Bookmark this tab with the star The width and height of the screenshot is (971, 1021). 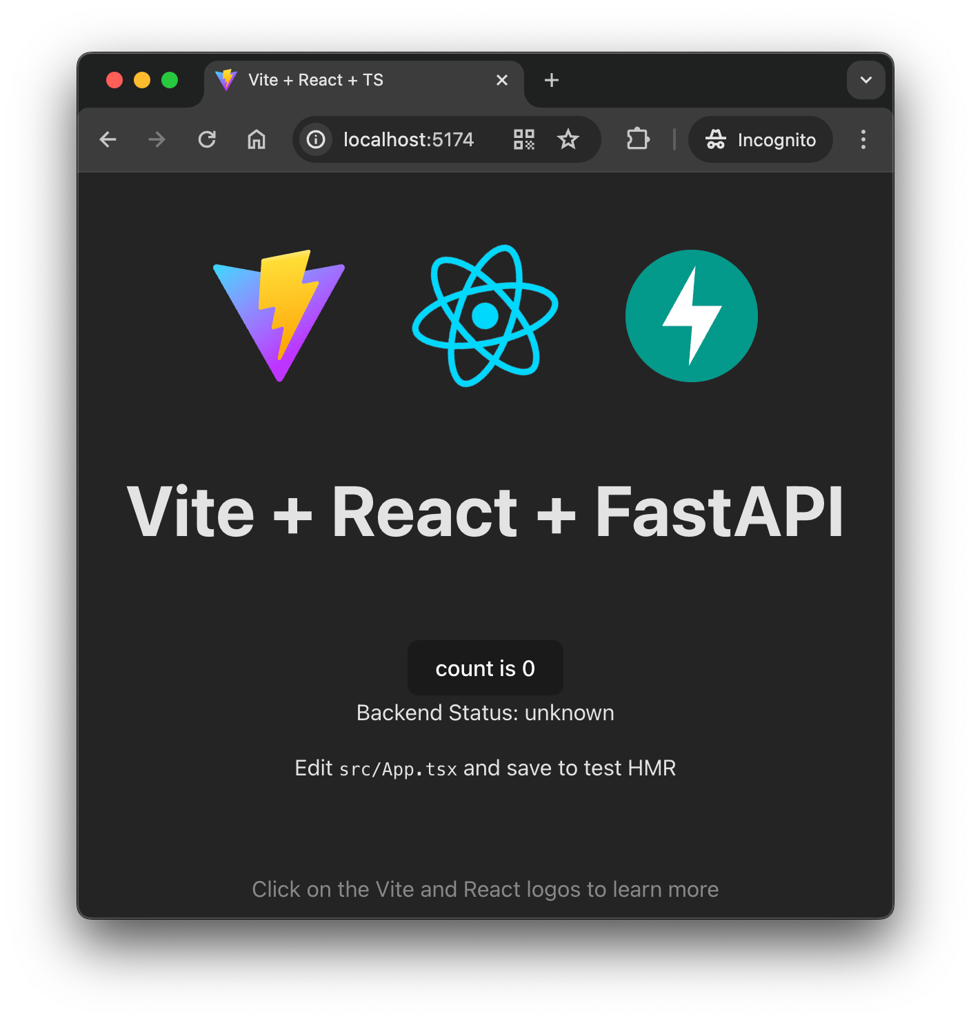click(568, 139)
